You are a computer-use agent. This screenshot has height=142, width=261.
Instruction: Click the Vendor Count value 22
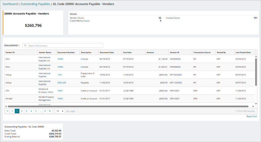[x=160, y=18]
